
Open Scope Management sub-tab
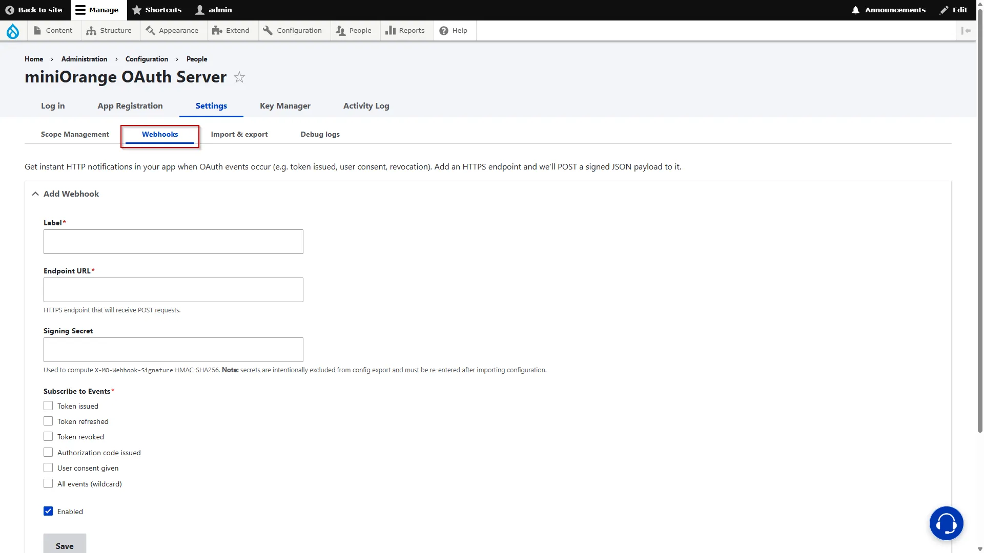75,134
